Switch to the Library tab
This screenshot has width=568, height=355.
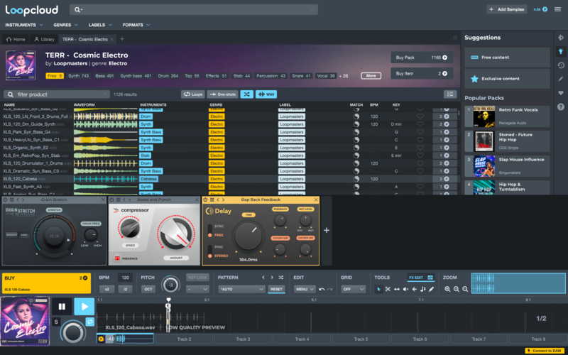(44, 39)
